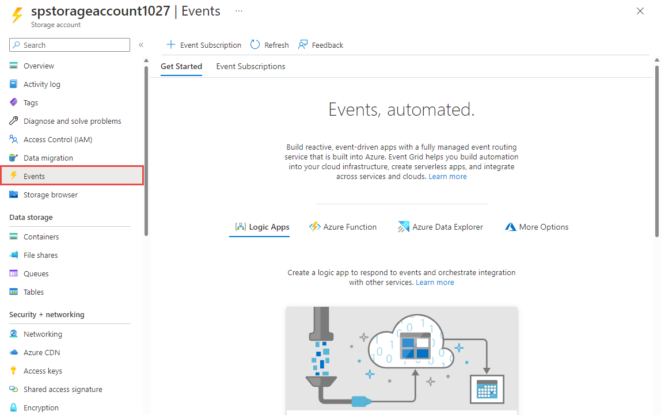This screenshot has height=415, width=661.
Task: Focus the sidebar Search field
Action: click(70, 45)
